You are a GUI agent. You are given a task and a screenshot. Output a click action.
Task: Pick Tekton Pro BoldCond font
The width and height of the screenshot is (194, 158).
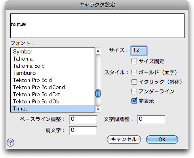(53, 87)
